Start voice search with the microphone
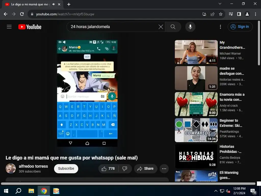This screenshot has height=196, width=261. tap(190, 27)
